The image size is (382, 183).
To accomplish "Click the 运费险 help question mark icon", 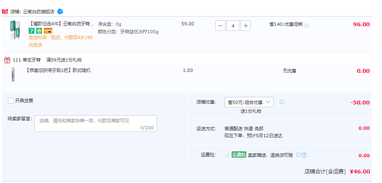I will (x=304, y=155).
